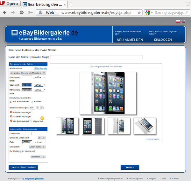Adjust Größe der Unterschrift stepper (25)
Screen dimensions: 191x181
[x=42, y=138]
